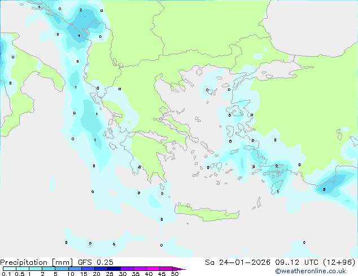Click the '09..12 UTC' time text
The height and width of the screenshot is (276, 358).
pos(296,262)
